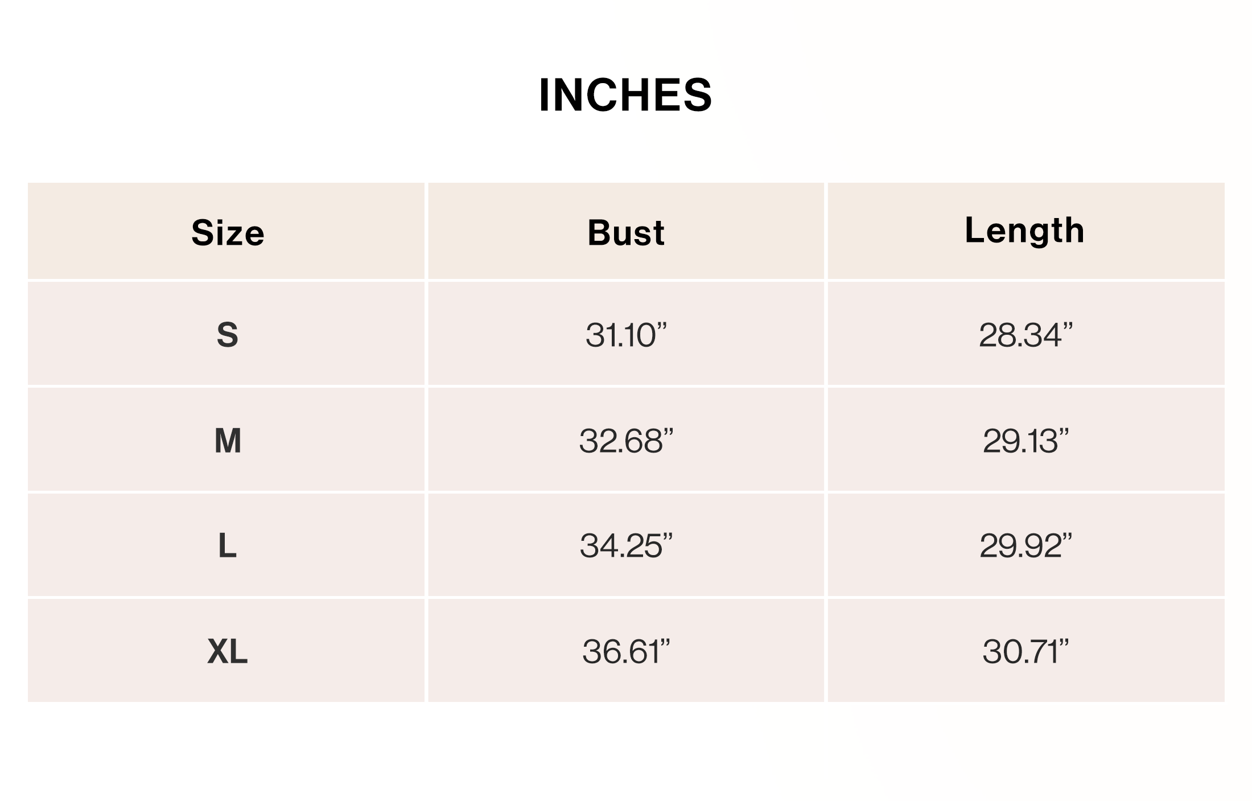Click the M size cell

pos(226,439)
